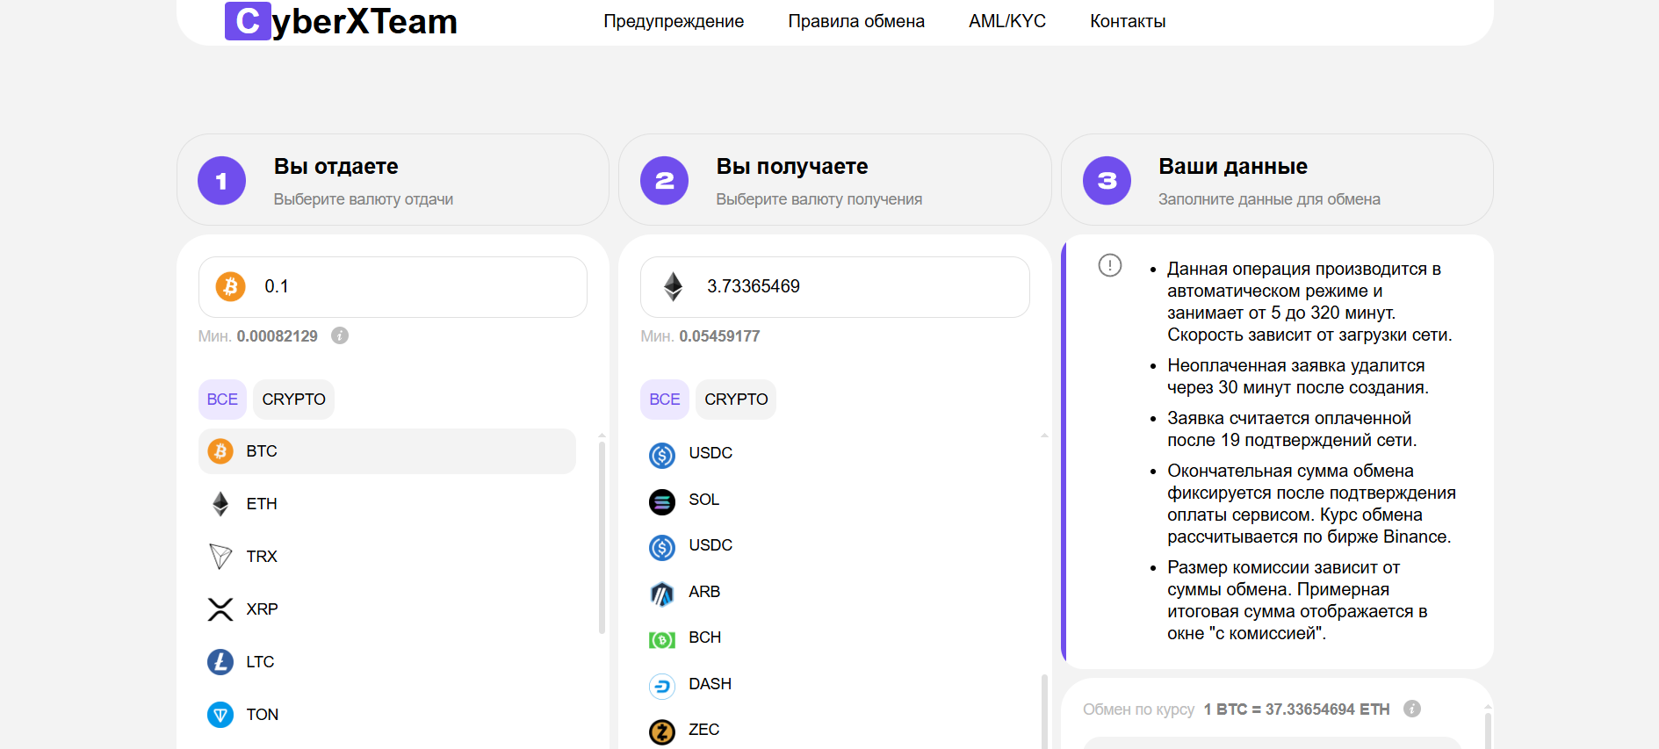Click the Вы получаете heading
1659x749 pixels.
(x=792, y=166)
